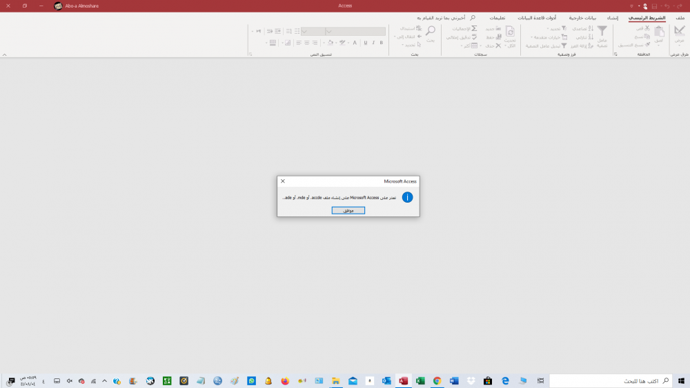The image size is (690, 388).
Task: Click the Windows taskbar search box
Action: 611,381
